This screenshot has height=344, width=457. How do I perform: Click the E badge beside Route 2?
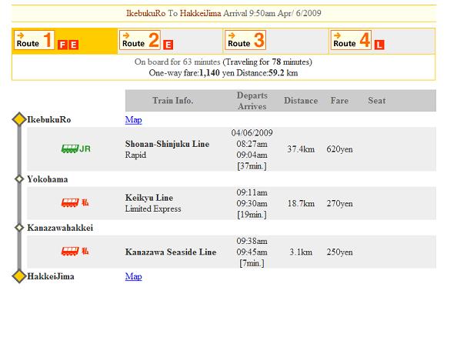(168, 45)
